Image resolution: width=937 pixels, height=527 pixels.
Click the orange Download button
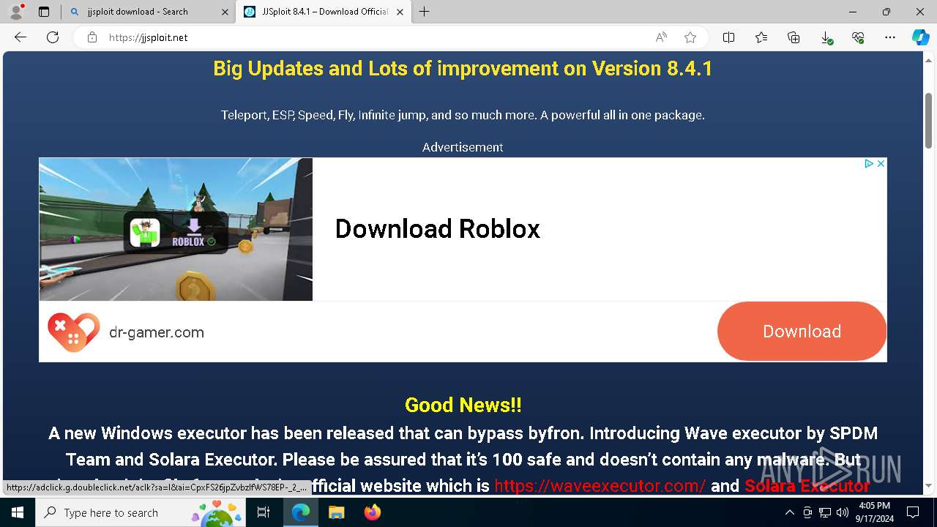(x=802, y=332)
